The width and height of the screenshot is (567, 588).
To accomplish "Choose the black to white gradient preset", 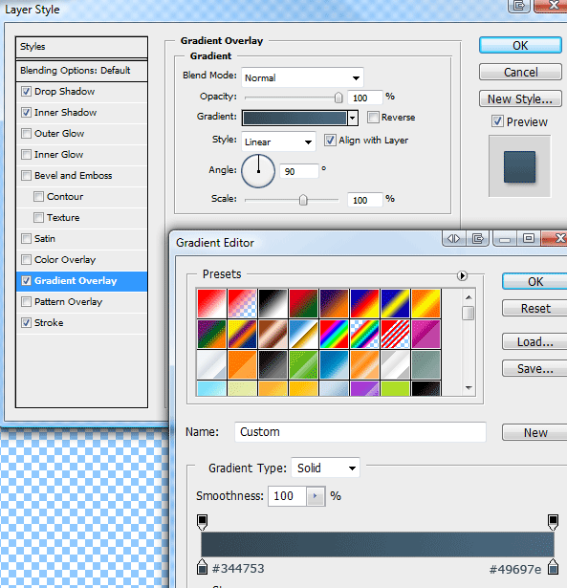I will click(273, 303).
